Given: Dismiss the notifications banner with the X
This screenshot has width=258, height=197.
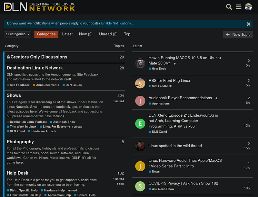Looking at the screenshot, I should pos(248,24).
